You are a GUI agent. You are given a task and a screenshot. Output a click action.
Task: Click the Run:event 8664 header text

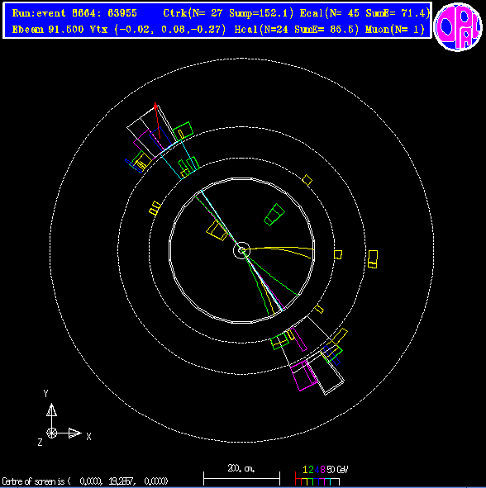click(x=74, y=13)
